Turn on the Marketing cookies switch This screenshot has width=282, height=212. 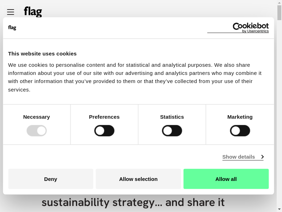pos(240,131)
